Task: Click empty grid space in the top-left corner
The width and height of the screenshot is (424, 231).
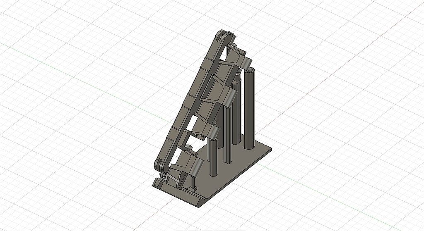Action: (x=25, y=17)
